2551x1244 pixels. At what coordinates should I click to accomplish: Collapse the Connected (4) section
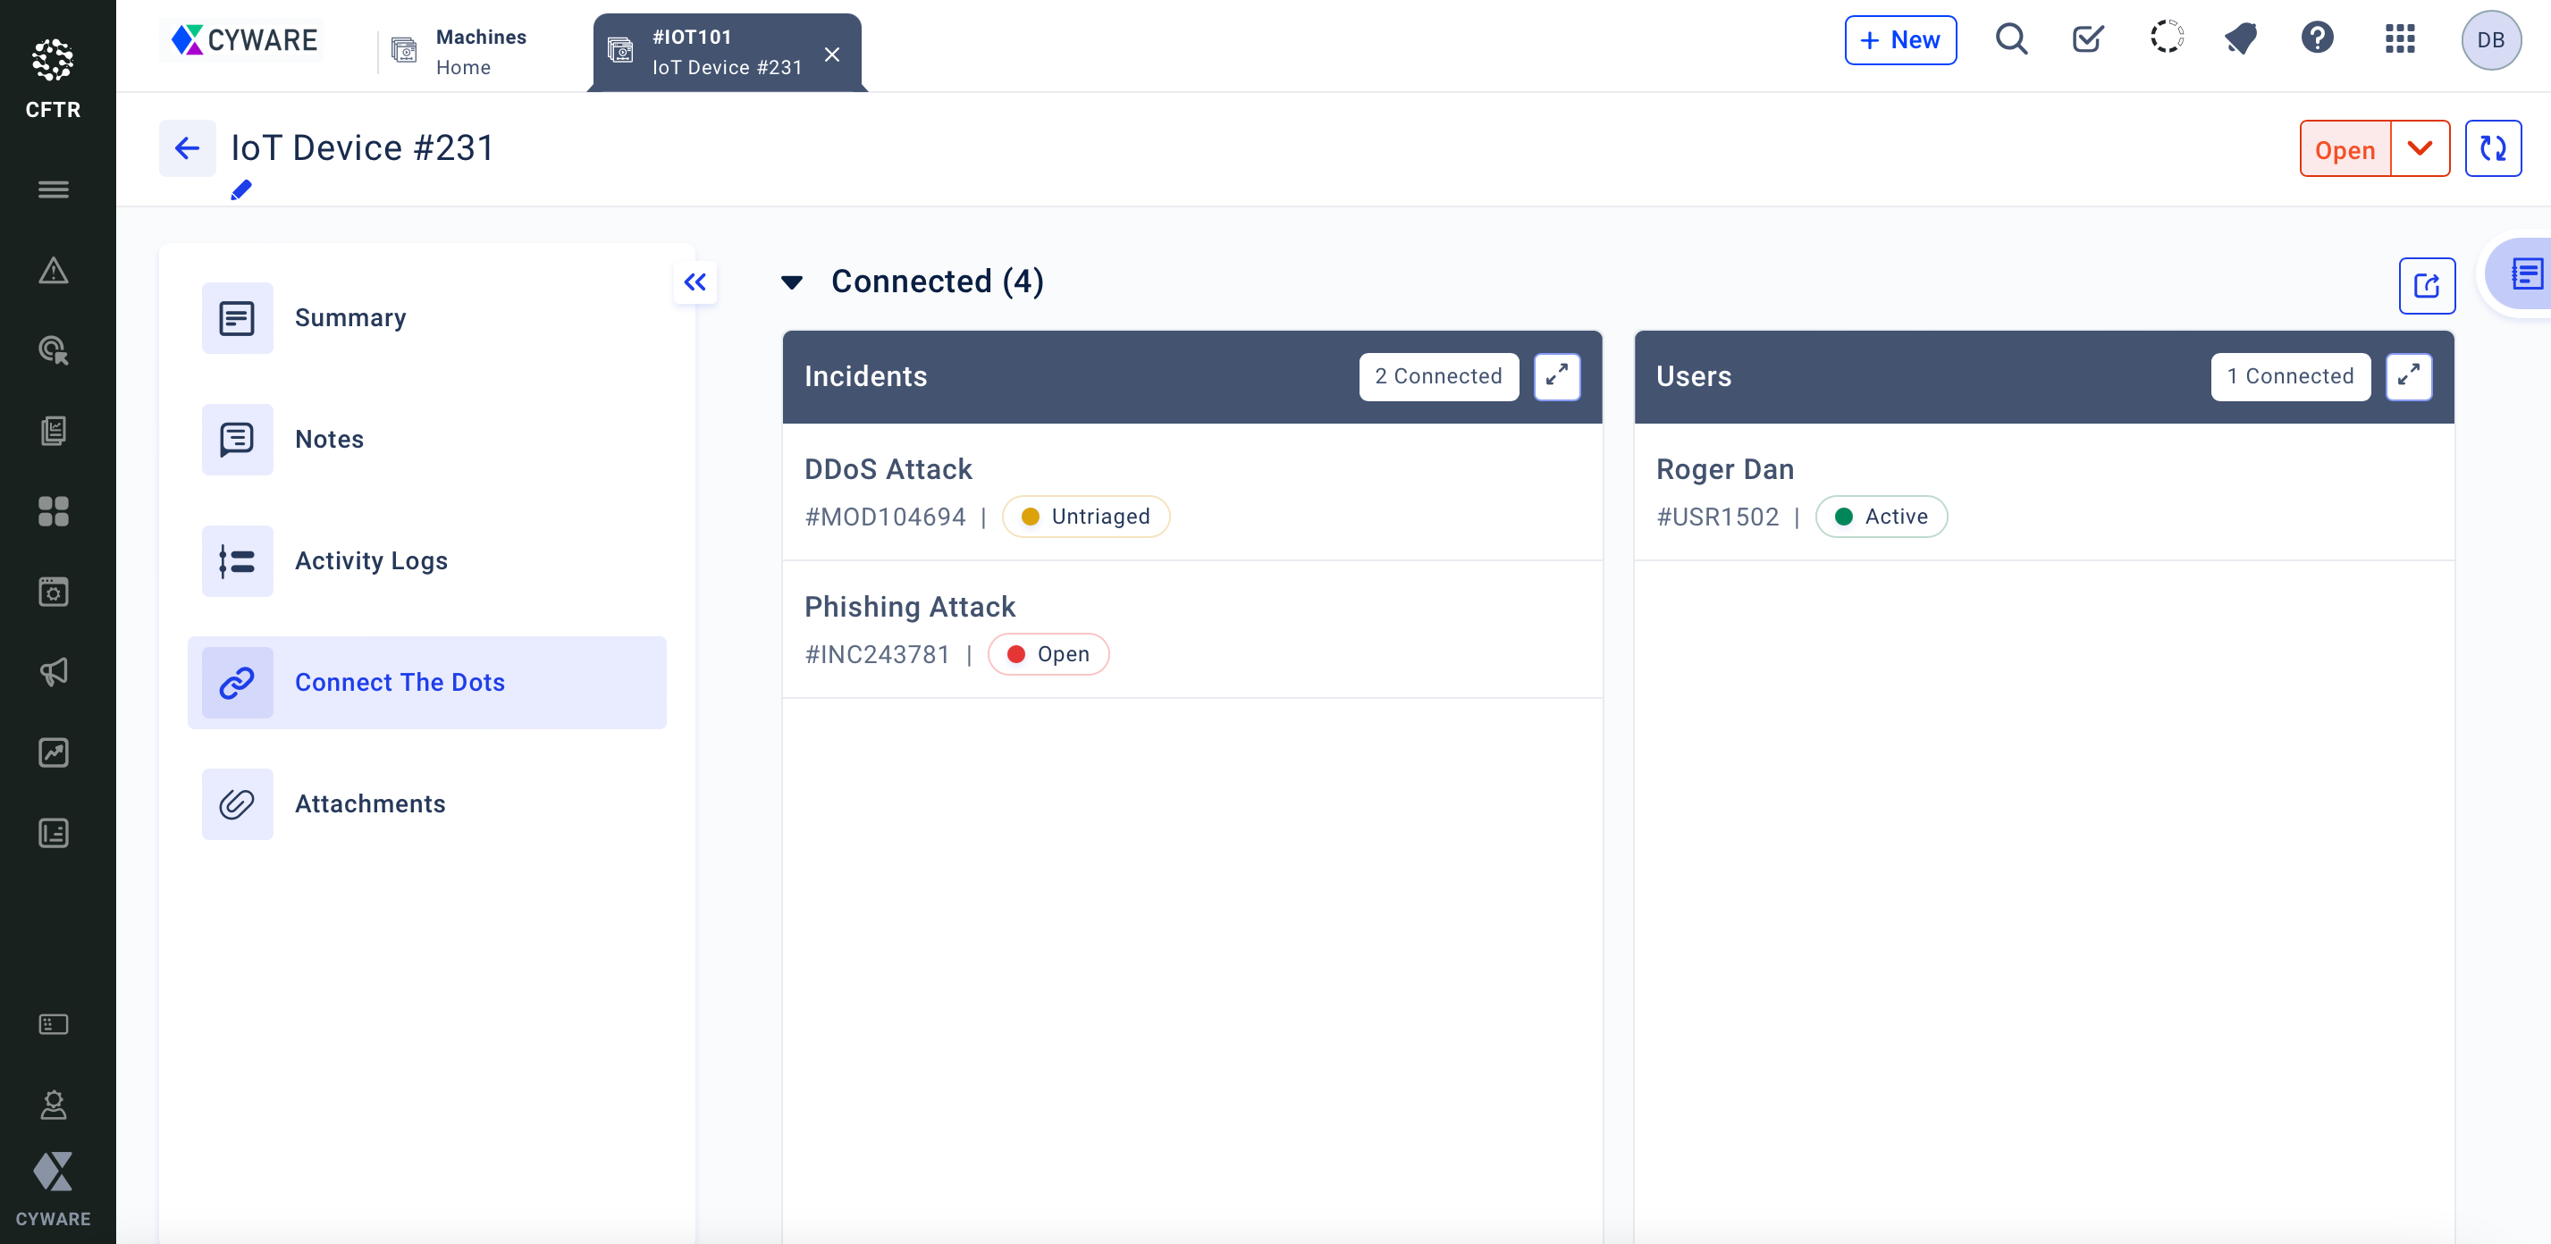point(792,283)
